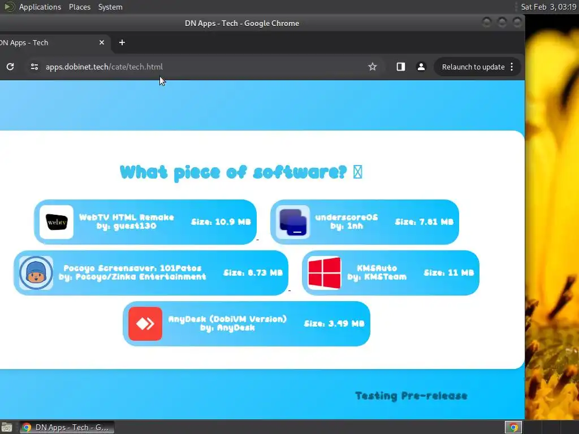Click the Applications menu logo icon
579x434 pixels.
pos(9,7)
